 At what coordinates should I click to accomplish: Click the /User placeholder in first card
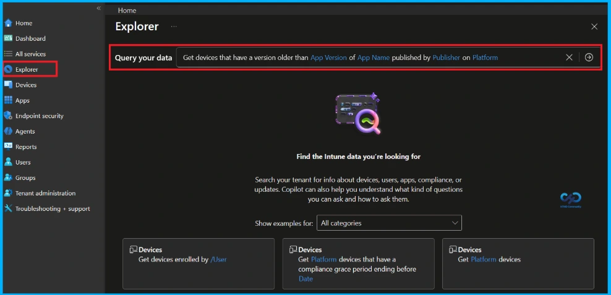tap(218, 259)
